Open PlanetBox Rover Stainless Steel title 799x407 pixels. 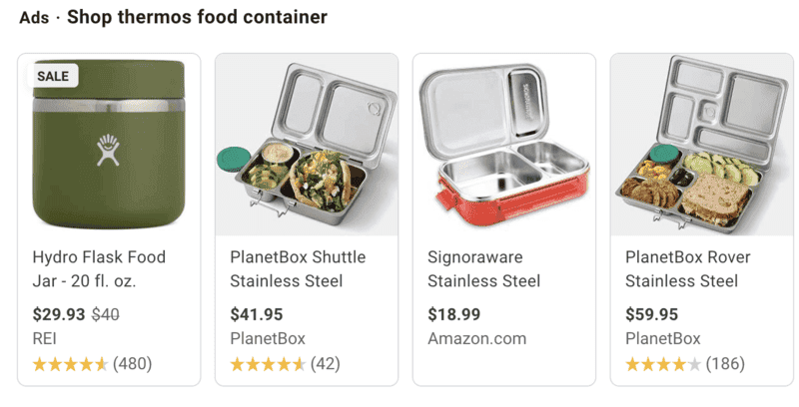[687, 269]
